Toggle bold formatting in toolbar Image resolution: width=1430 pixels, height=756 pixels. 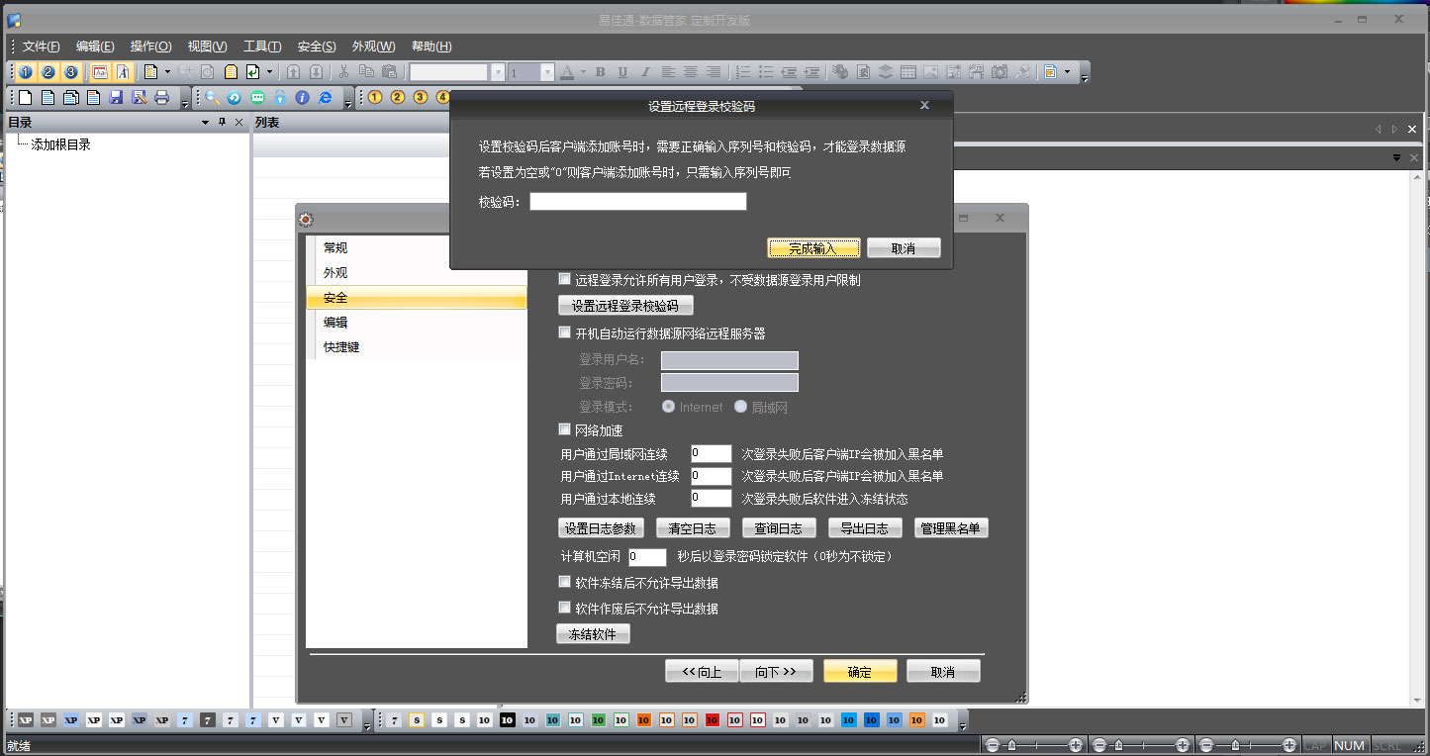pyautogui.click(x=600, y=72)
